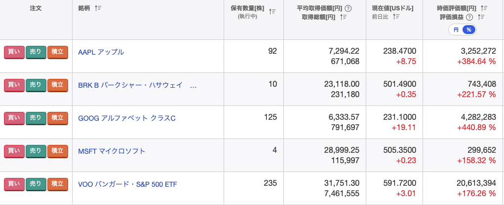This screenshot has height=205, width=504.
Task: Expand truncated BRK B name ellipsis
Action: (x=194, y=85)
